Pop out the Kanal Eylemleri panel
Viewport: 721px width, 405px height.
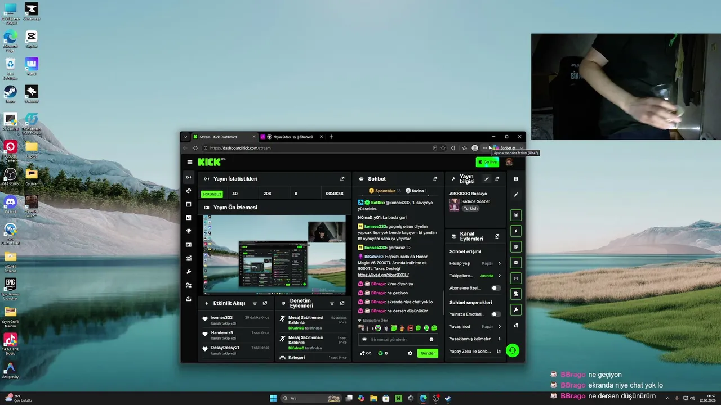(x=496, y=236)
